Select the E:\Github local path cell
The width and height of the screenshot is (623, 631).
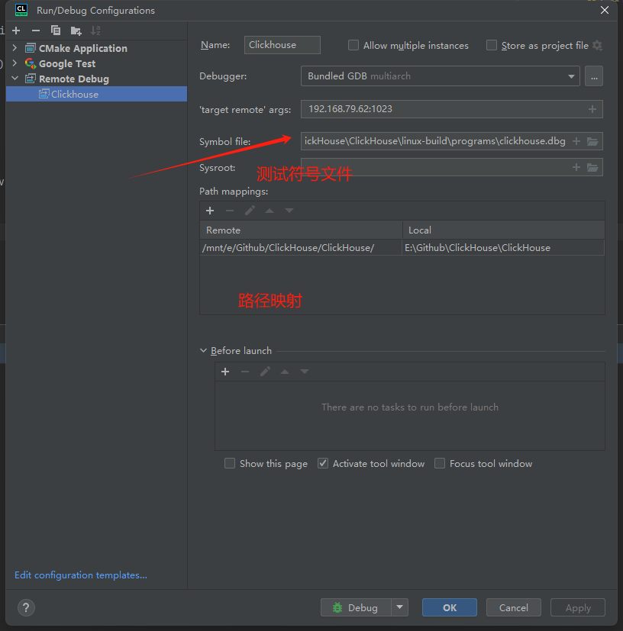pos(503,247)
